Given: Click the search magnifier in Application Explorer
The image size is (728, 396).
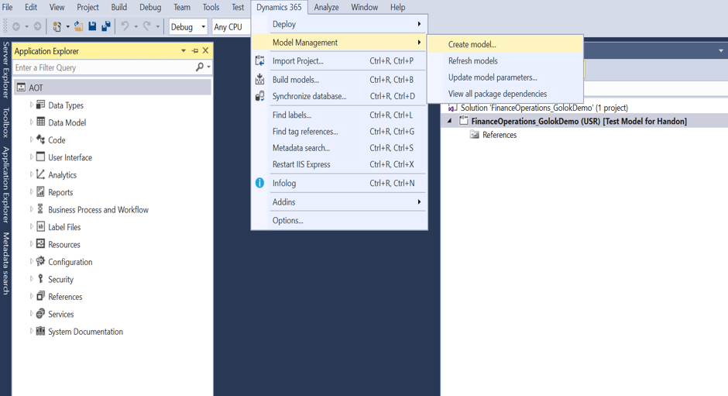Looking at the screenshot, I should click(200, 67).
